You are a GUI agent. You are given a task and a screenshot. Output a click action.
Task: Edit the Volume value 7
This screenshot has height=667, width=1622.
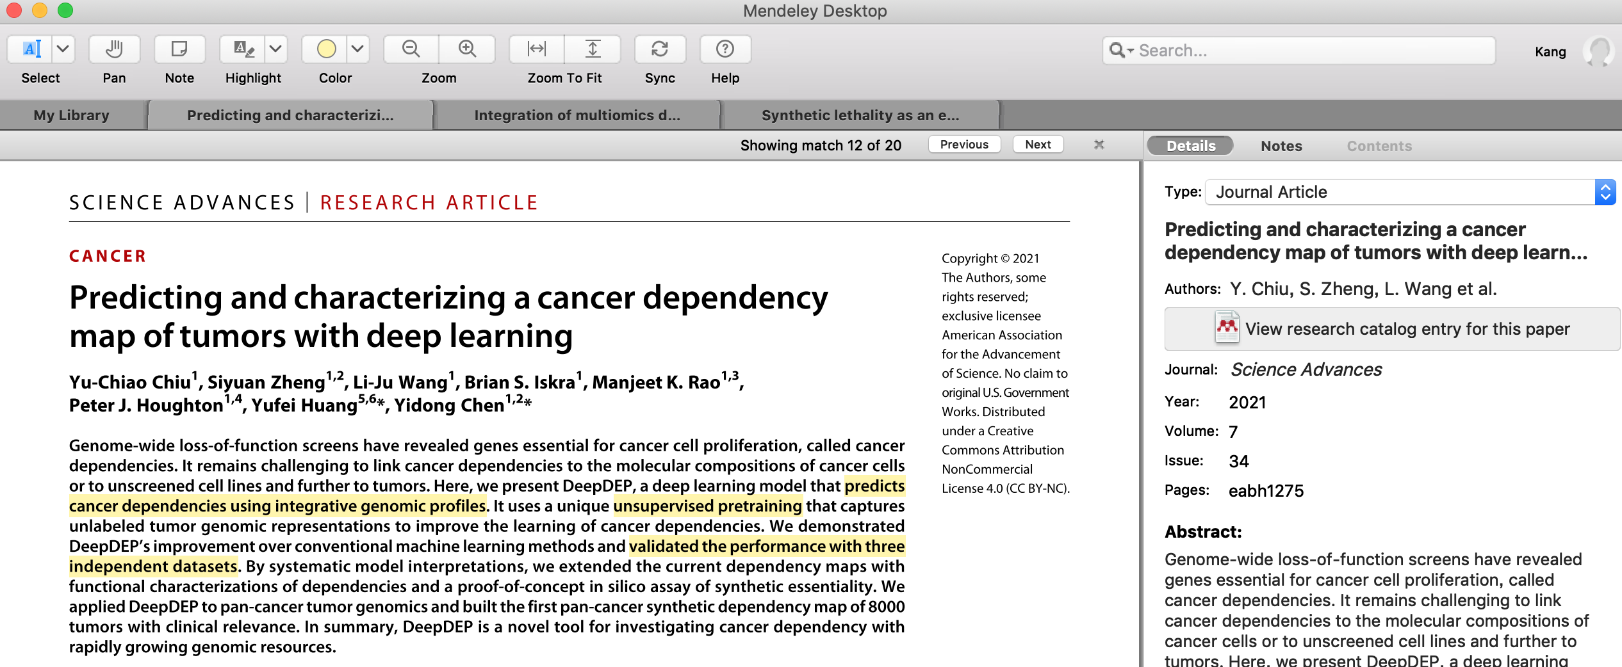click(1233, 432)
